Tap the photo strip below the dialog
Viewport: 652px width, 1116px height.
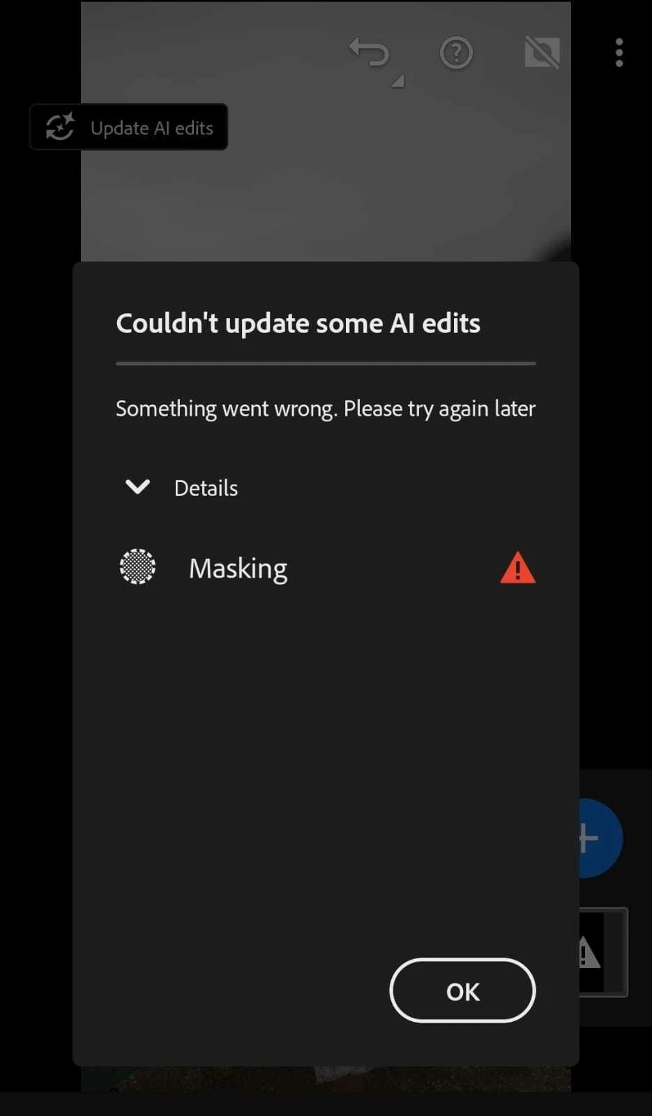326,1078
